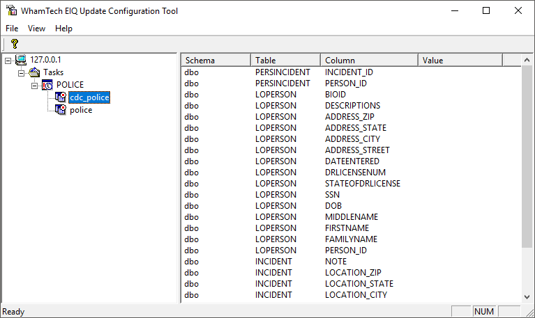Open the Help menu

pos(63,29)
